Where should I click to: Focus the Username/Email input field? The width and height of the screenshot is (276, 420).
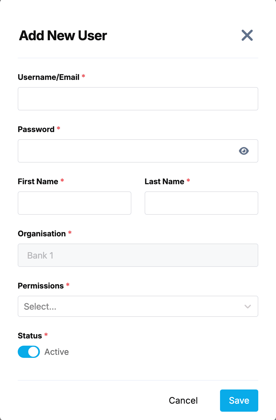pos(138,99)
